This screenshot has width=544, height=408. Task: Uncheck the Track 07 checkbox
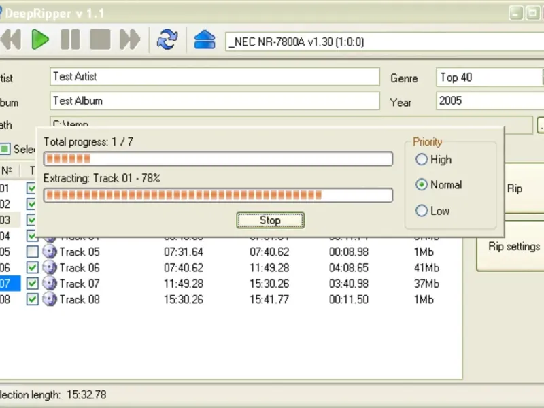pyautogui.click(x=32, y=284)
